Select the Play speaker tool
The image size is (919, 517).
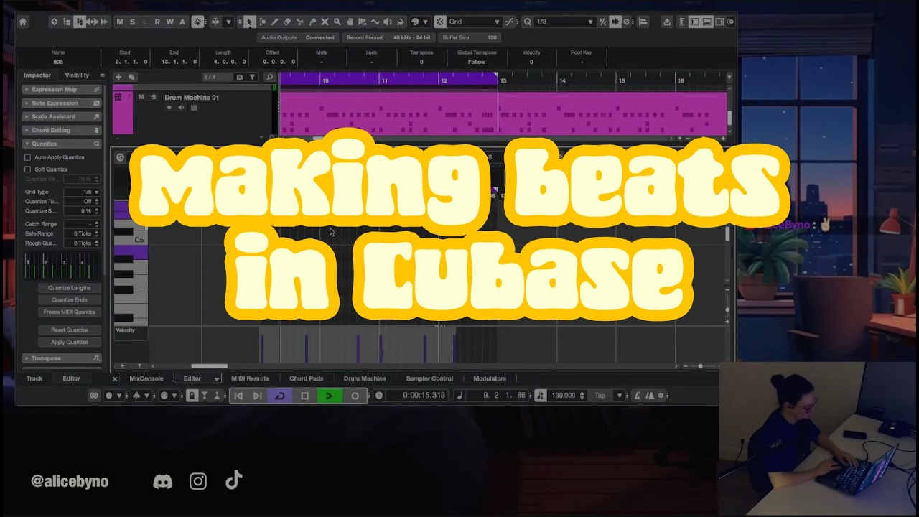387,22
